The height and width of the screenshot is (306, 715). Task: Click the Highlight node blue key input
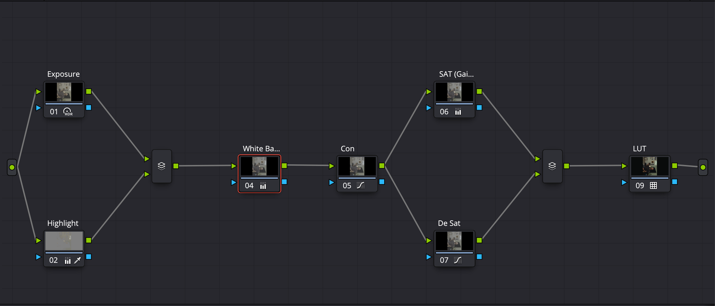(39, 257)
